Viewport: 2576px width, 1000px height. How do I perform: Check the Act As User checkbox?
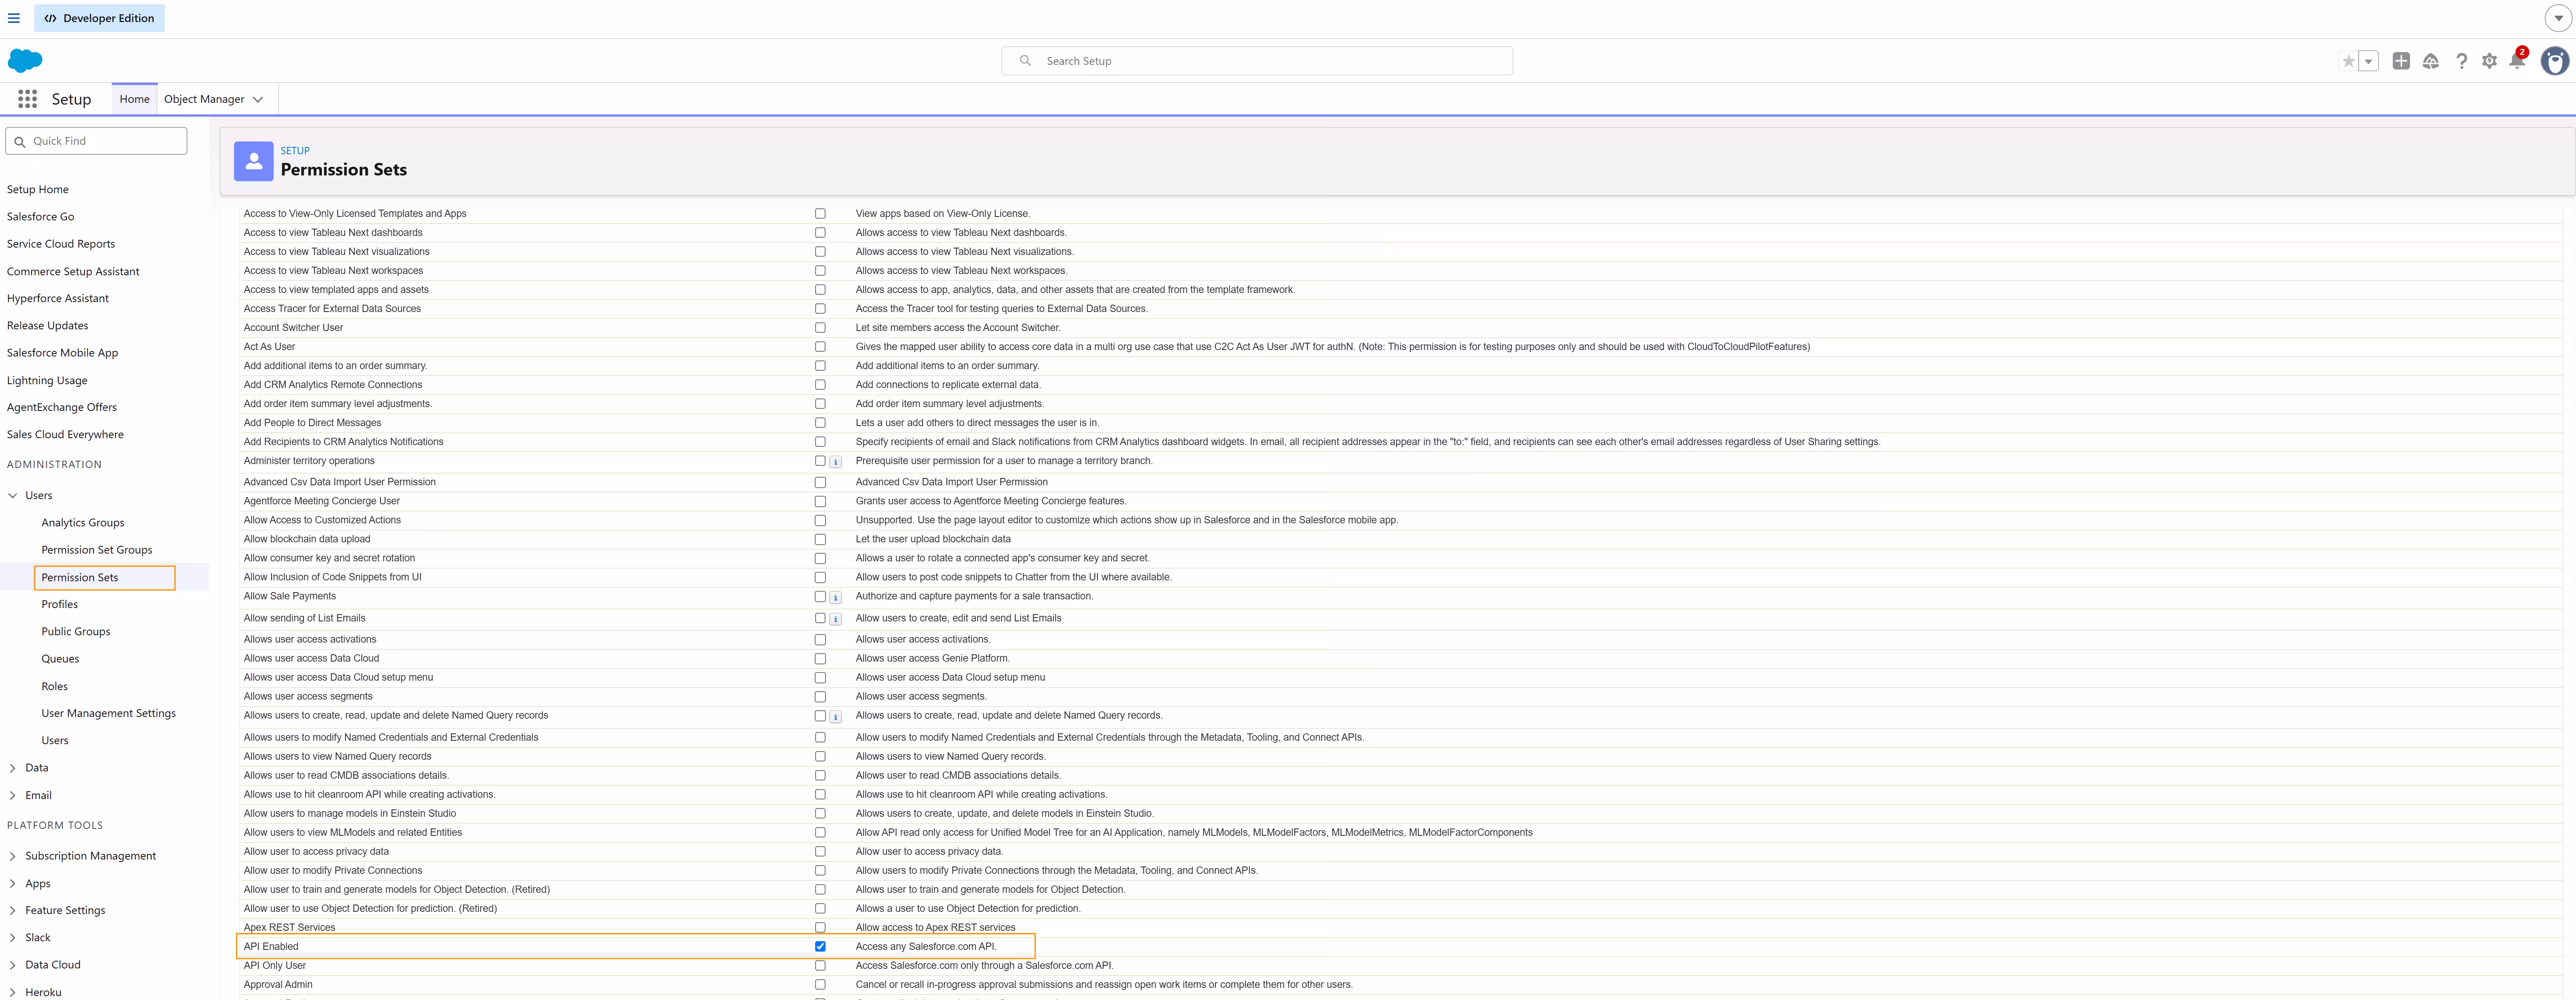pyautogui.click(x=820, y=346)
